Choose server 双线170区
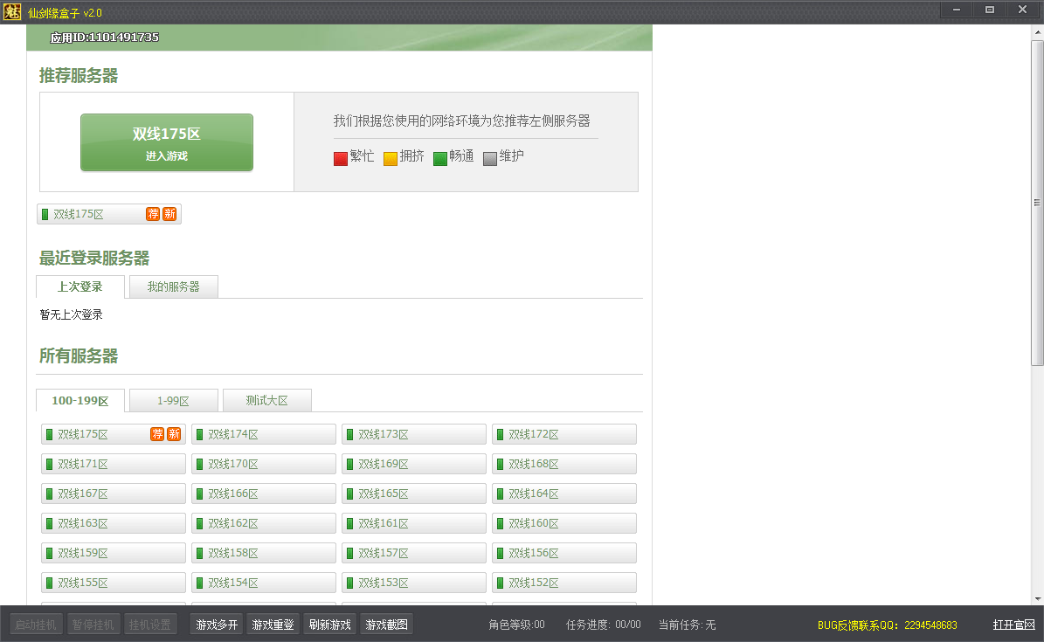The image size is (1044, 642). [x=264, y=464]
